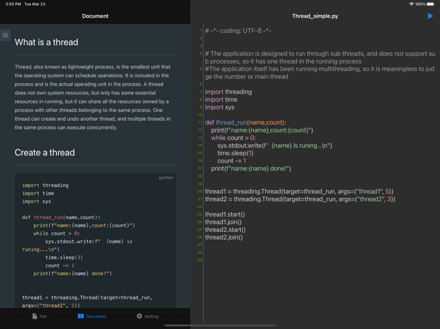Select the Document tab label
Image resolution: width=440 pixels, height=329 pixels.
coord(96,317)
